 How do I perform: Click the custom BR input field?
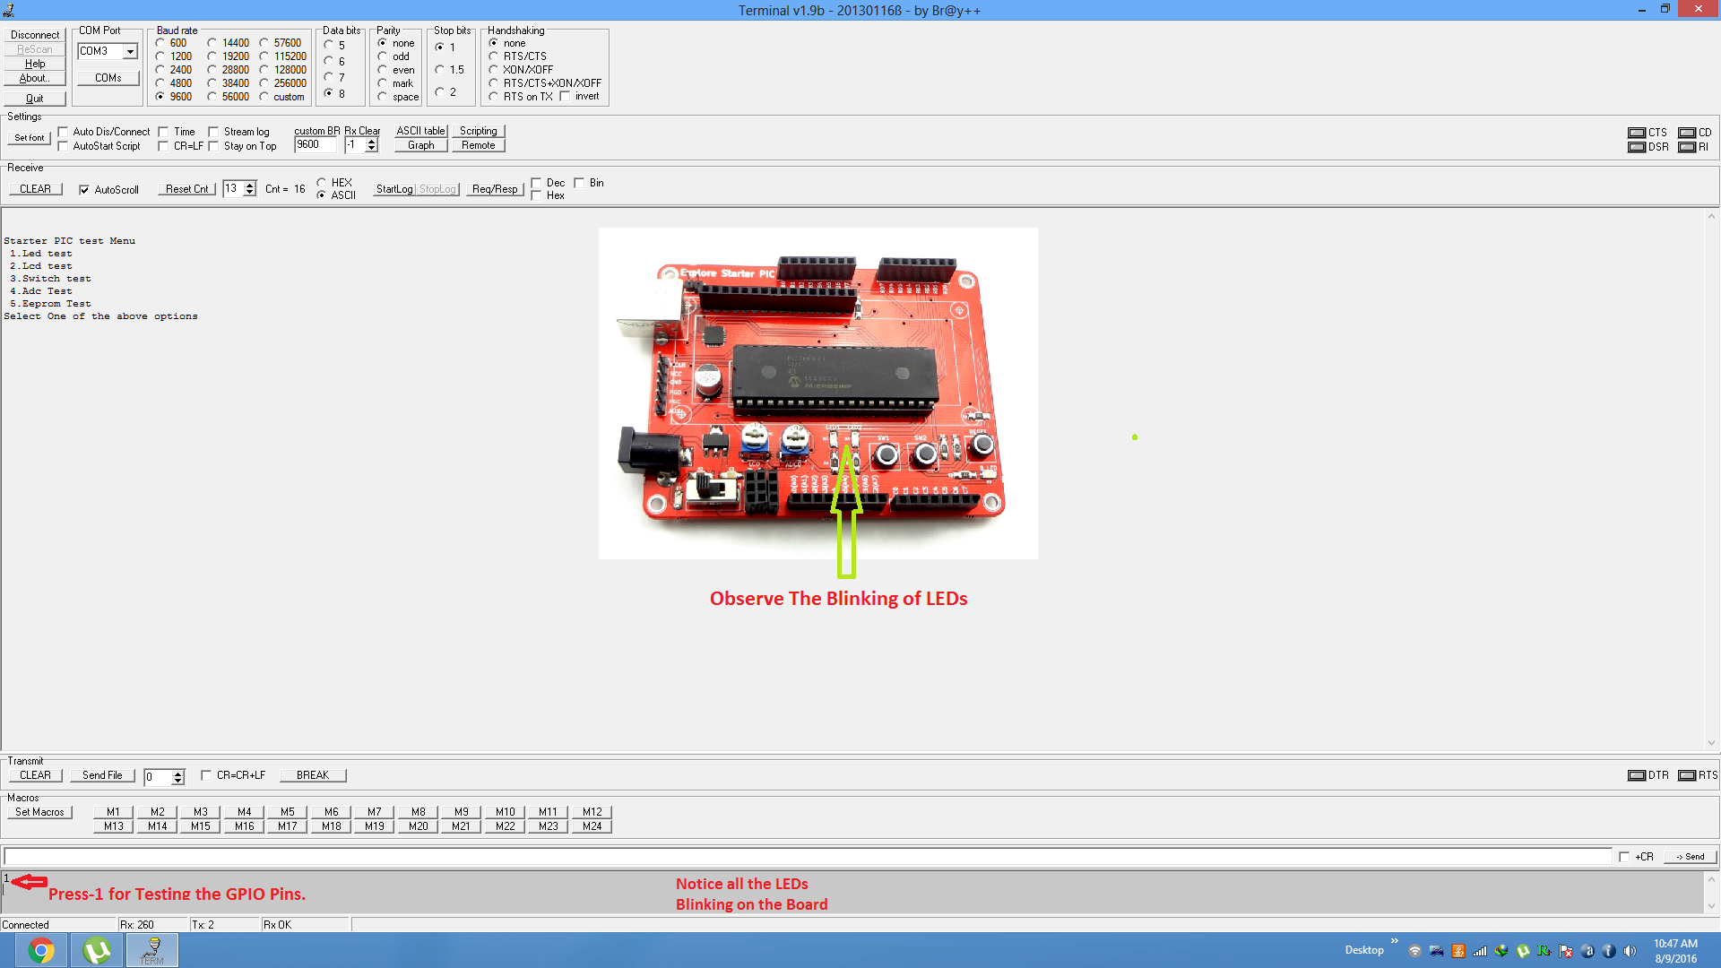(316, 144)
